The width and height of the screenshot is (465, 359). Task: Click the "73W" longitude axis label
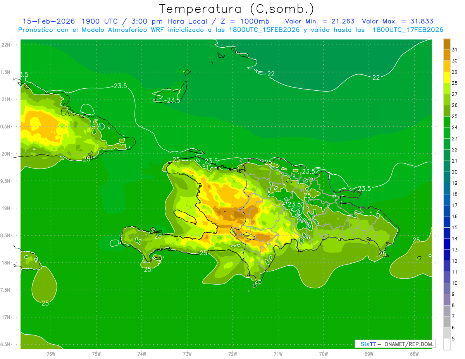tap(187, 354)
